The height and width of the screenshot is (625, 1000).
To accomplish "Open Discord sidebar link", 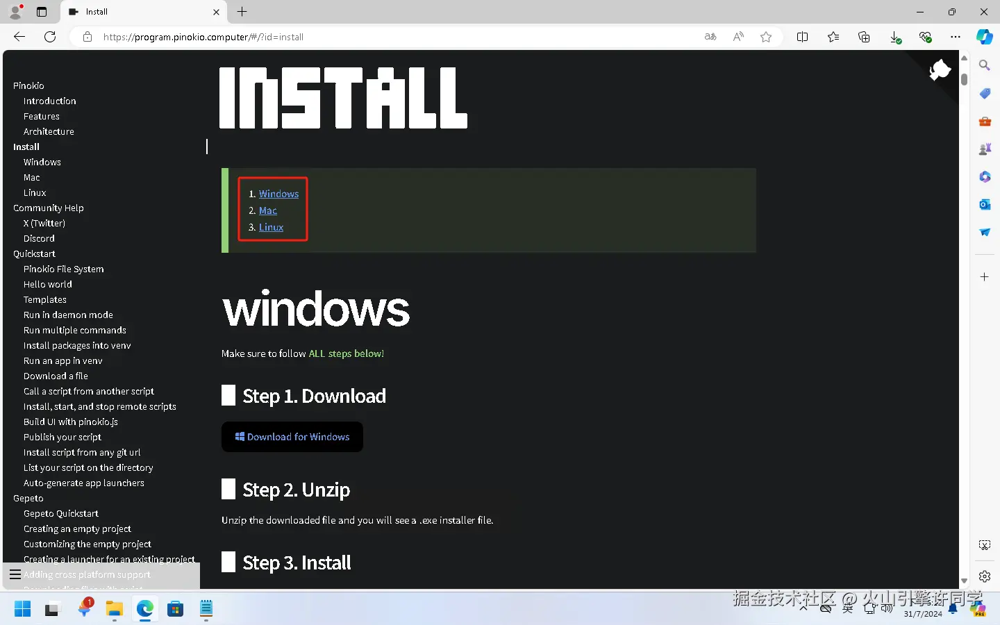I will click(x=39, y=238).
